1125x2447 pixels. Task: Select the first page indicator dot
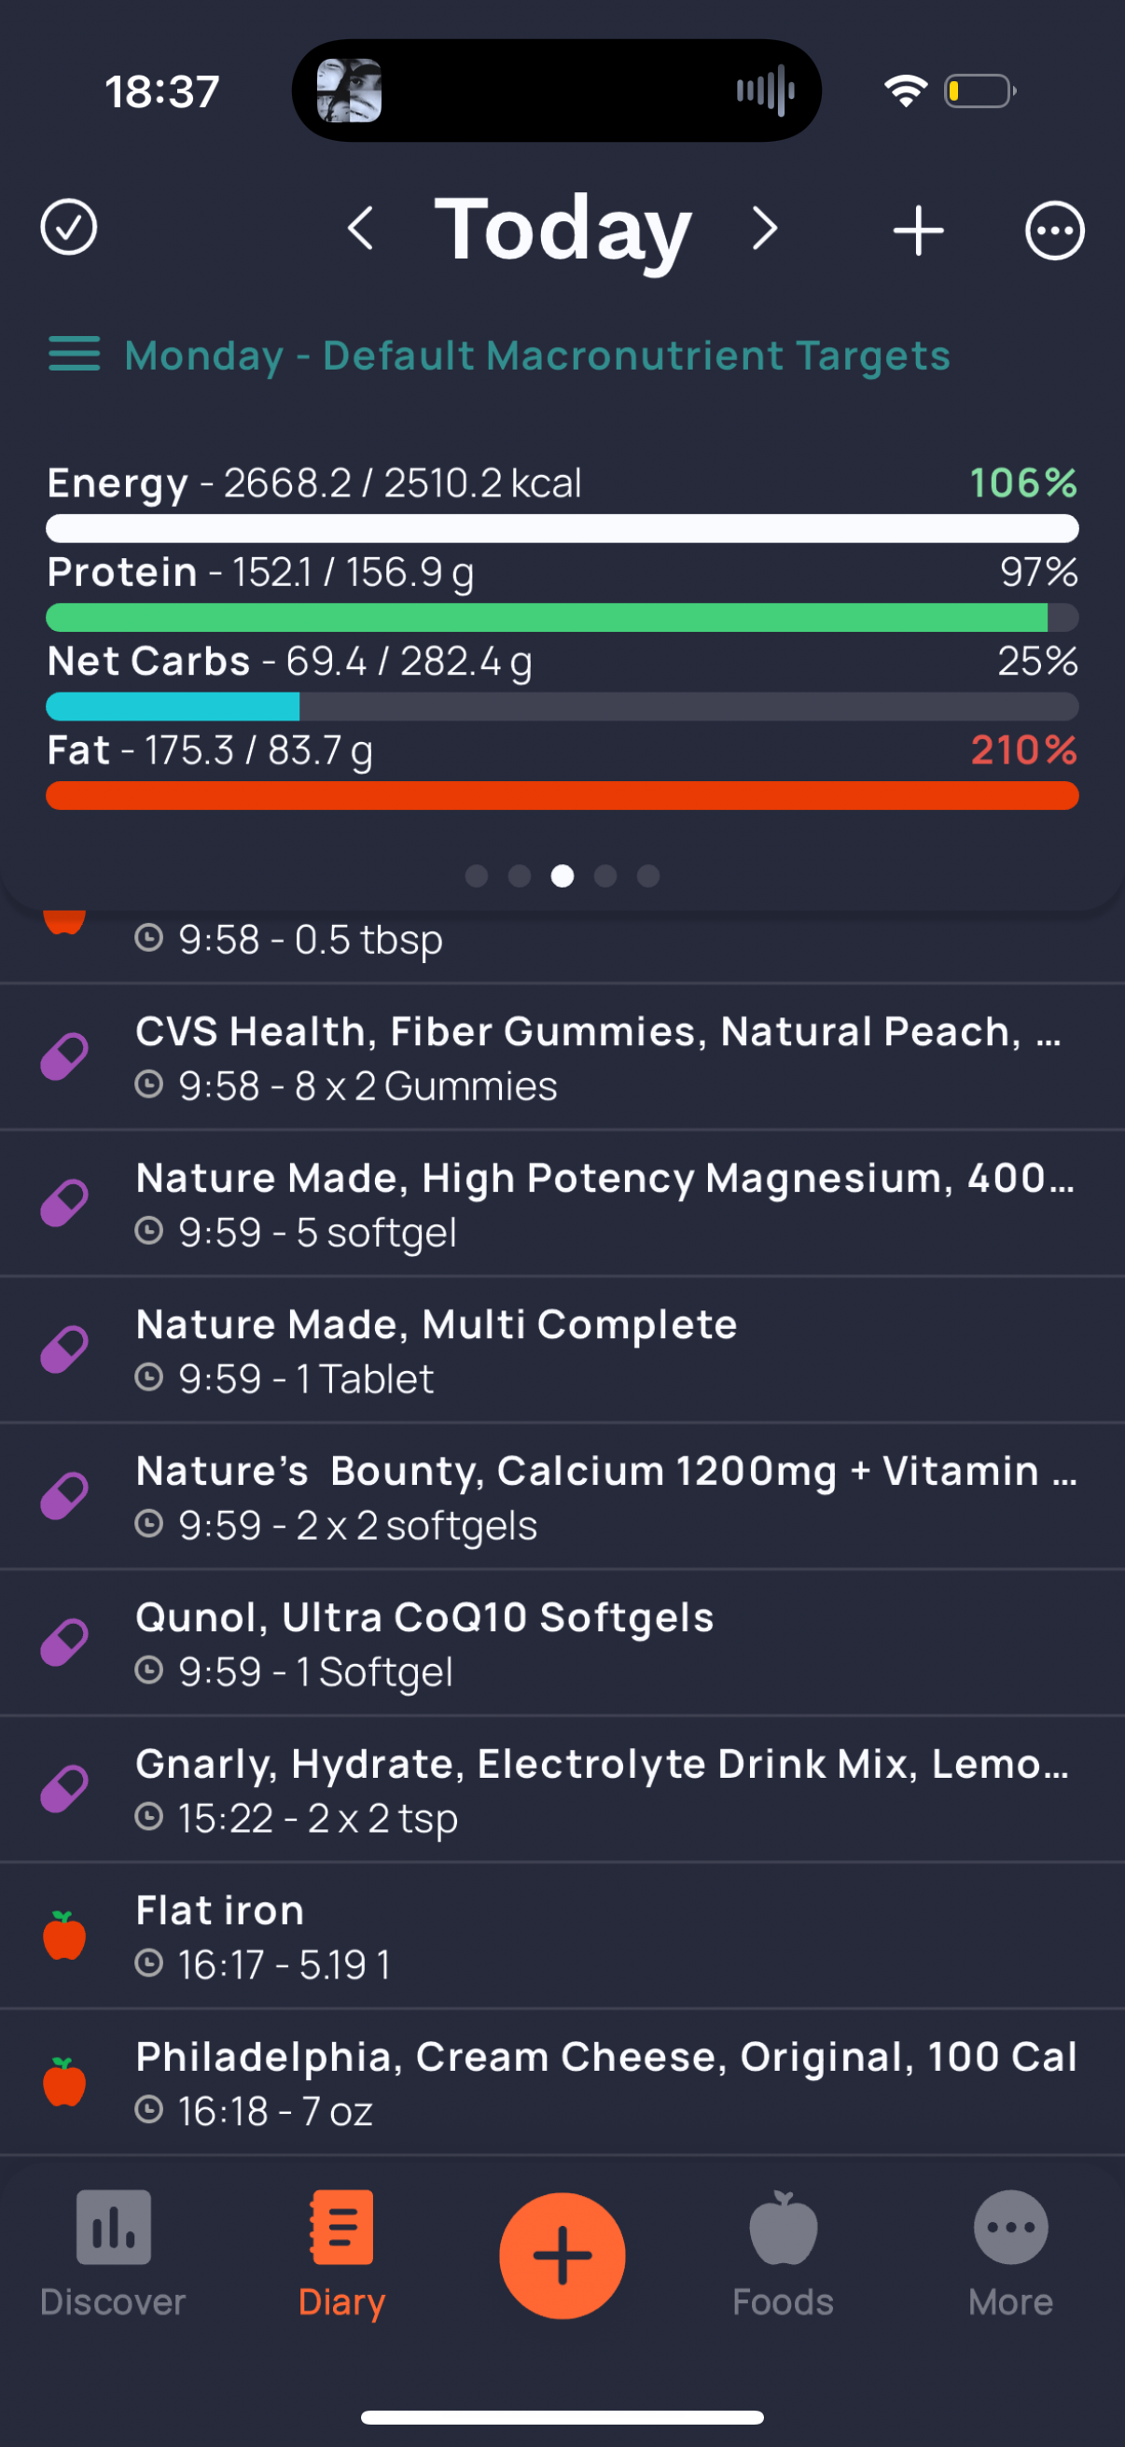477,875
